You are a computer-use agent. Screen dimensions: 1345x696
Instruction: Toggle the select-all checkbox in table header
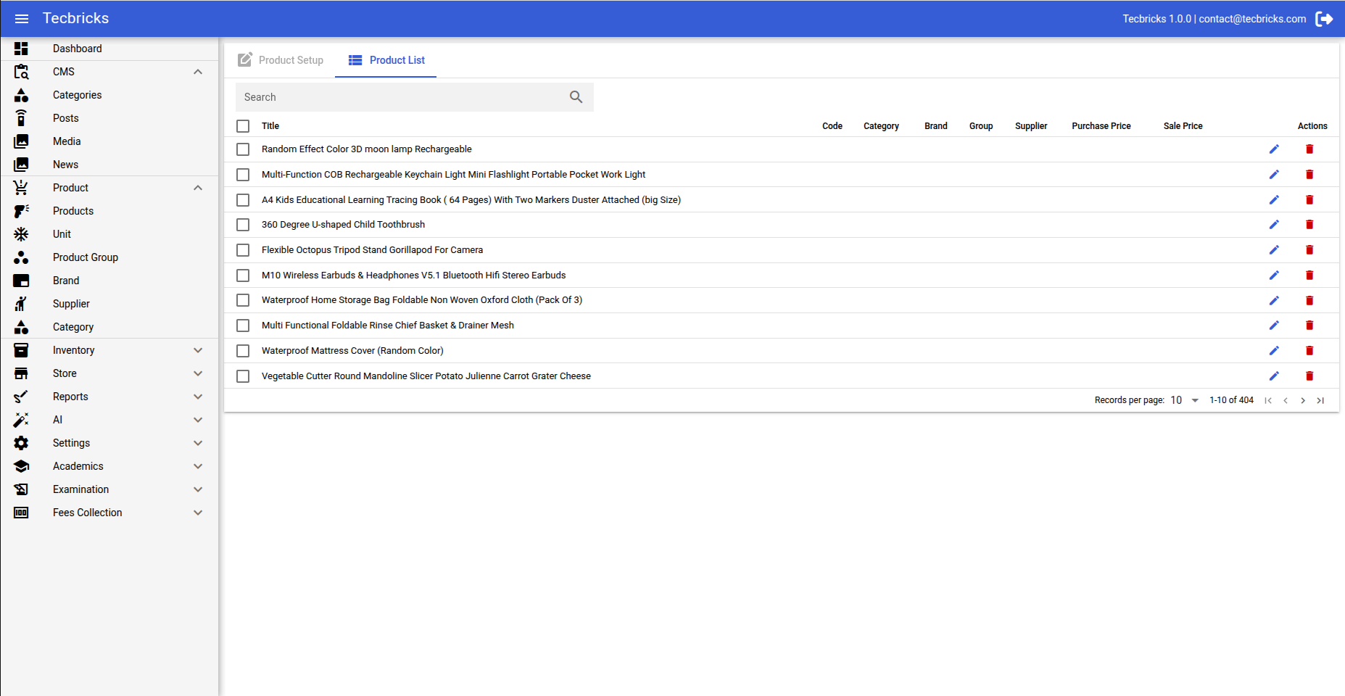pyautogui.click(x=243, y=126)
